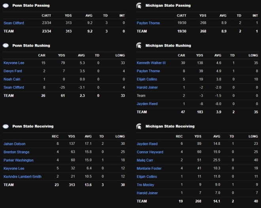View KeAndre Lambert-Smith player page
The height and width of the screenshot is (208, 261).
[23, 176]
